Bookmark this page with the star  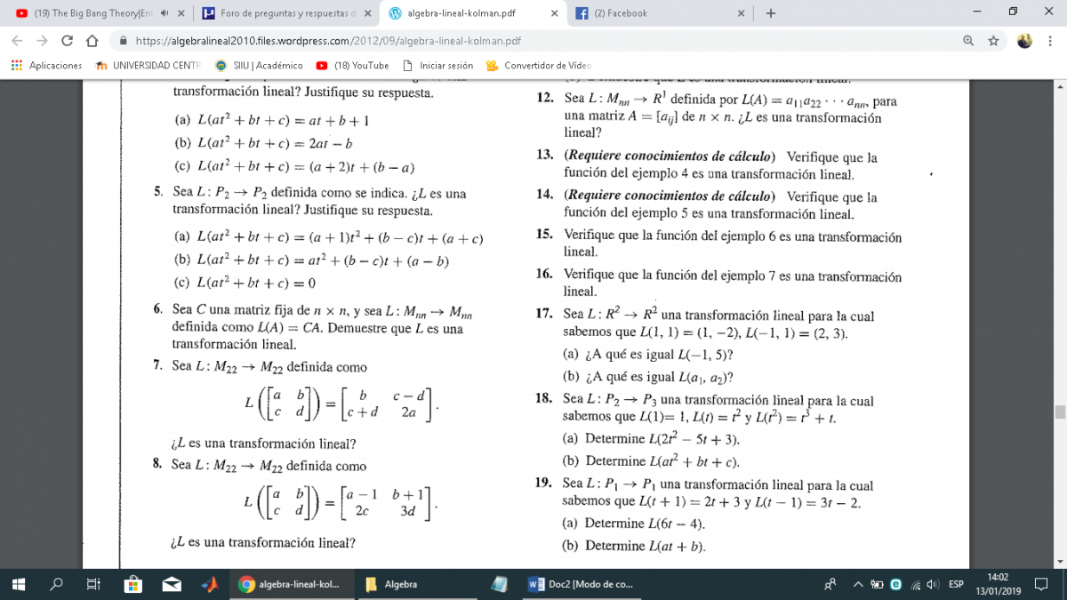click(x=993, y=41)
